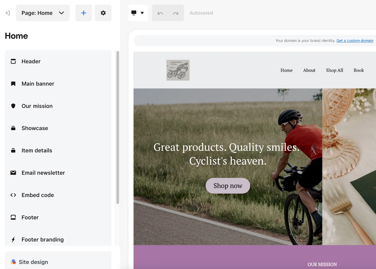Open the Main banner section label
376x269 pixels.
(38, 84)
